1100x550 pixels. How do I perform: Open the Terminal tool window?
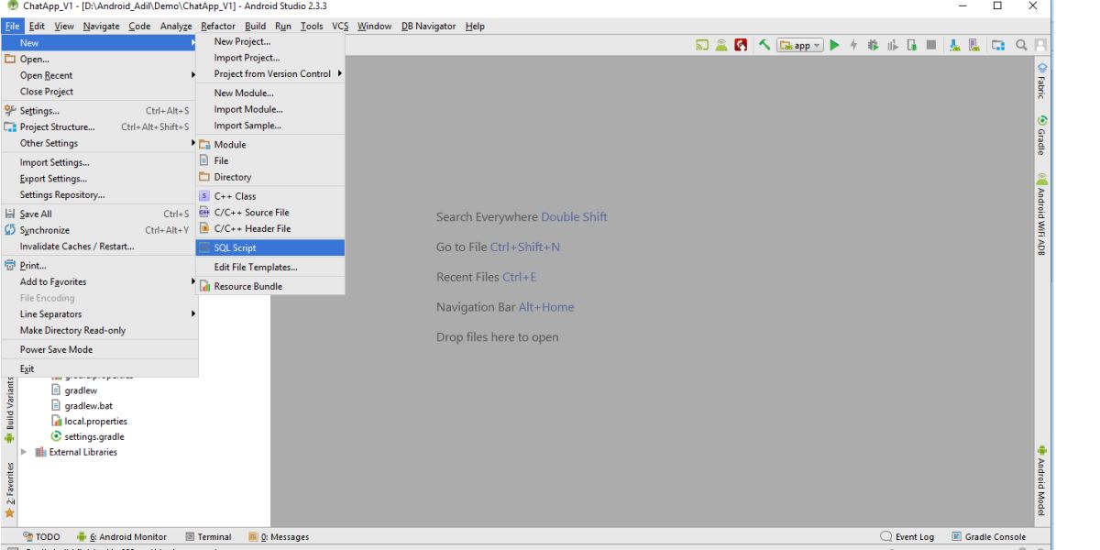208,537
